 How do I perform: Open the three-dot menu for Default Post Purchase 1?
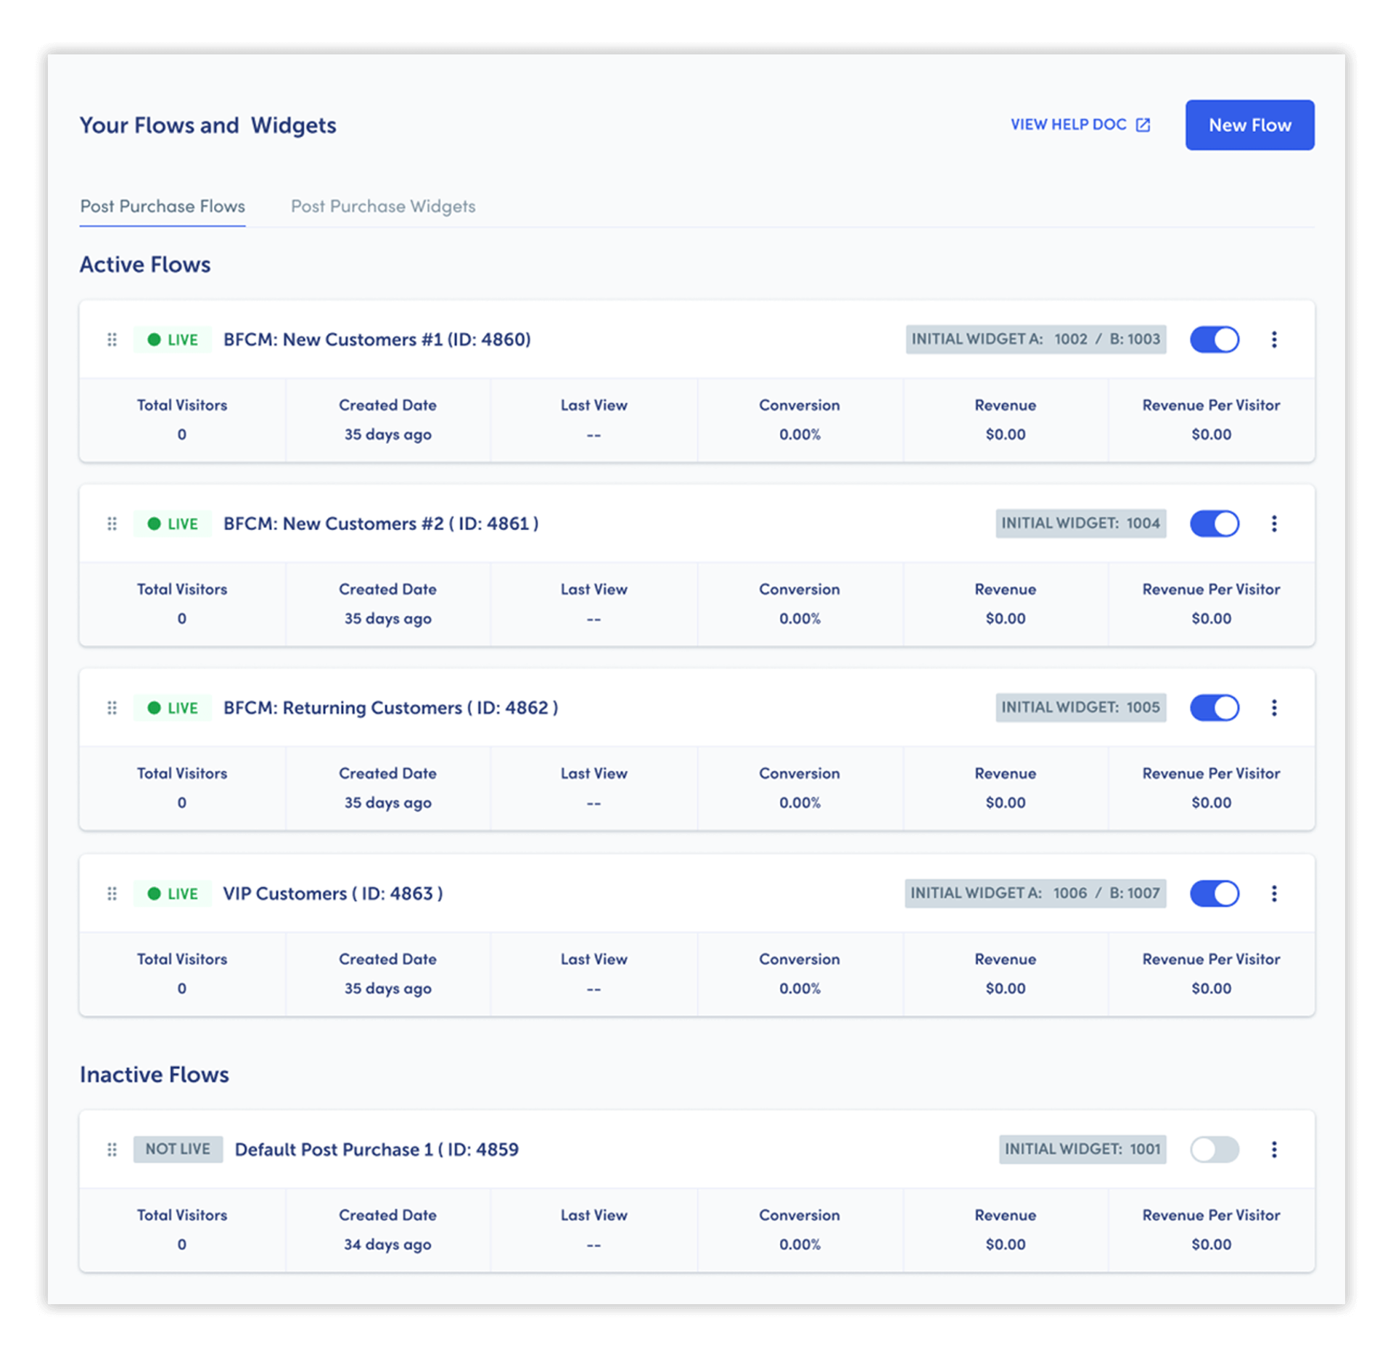point(1274,1150)
